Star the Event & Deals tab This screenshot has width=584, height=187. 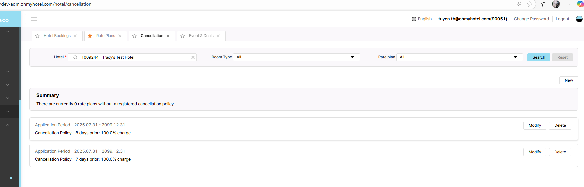[x=183, y=36]
